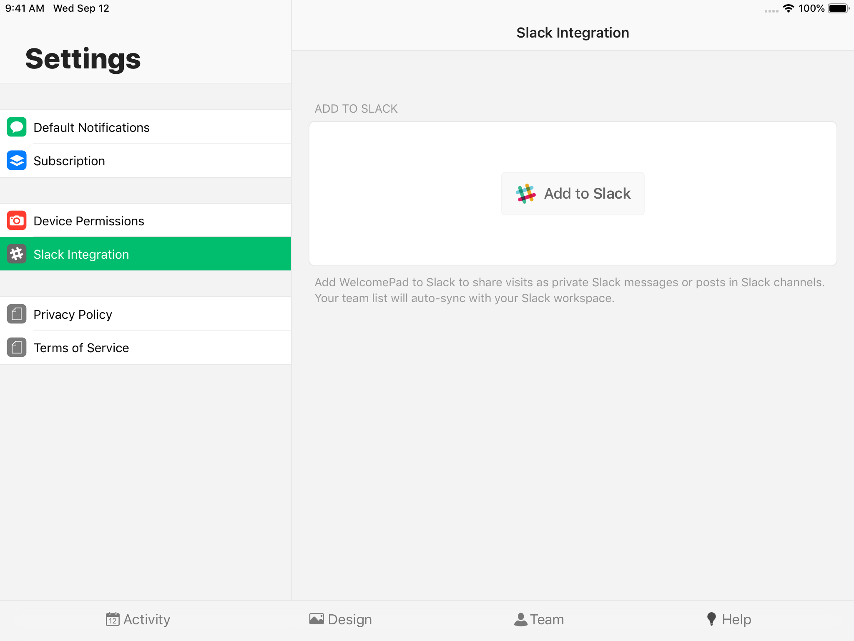Click the Settings heading
Image resolution: width=854 pixels, height=641 pixels.
click(x=83, y=59)
